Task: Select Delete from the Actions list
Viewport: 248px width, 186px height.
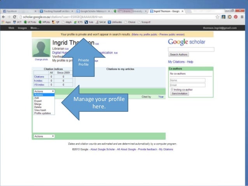Action: (44, 107)
